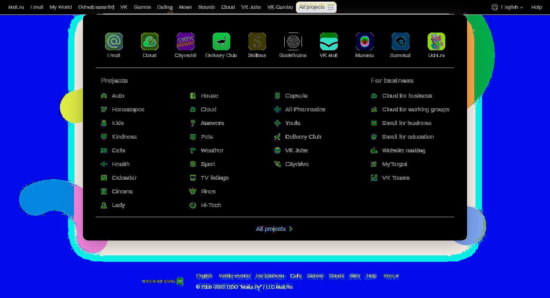The width and height of the screenshot is (550, 298).
Task: Open Gifts link in footer
Action: click(x=355, y=276)
